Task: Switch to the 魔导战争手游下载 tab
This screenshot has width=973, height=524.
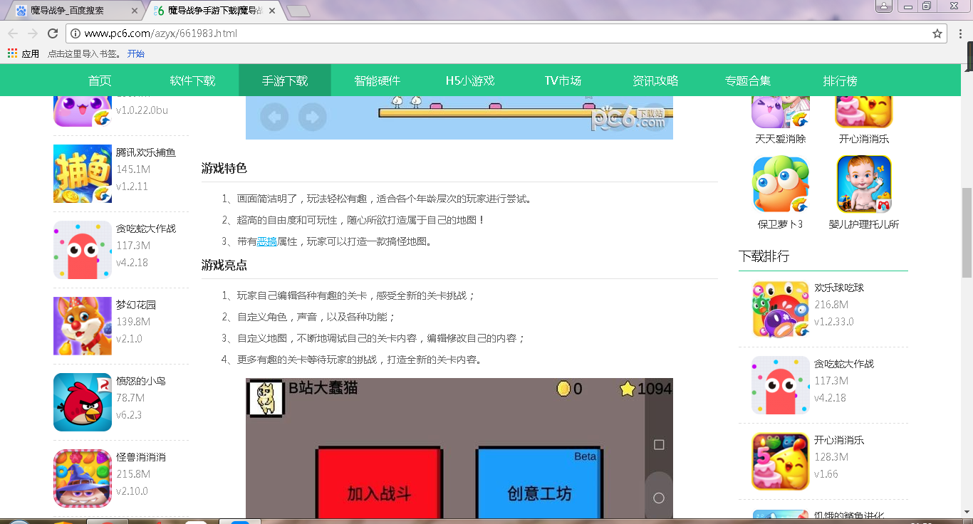Action: point(214,11)
